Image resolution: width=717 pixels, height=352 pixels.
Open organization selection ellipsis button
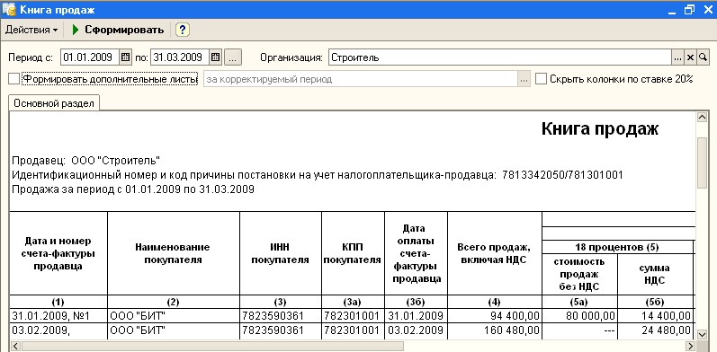(678, 57)
